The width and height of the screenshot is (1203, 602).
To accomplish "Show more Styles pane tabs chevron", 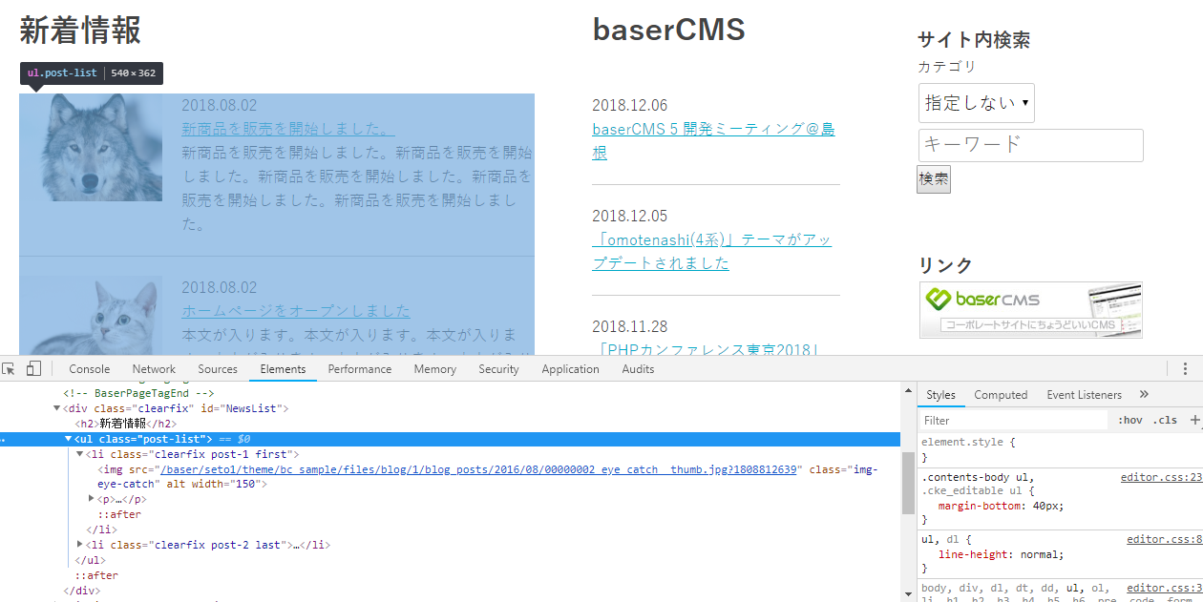I will point(1144,394).
